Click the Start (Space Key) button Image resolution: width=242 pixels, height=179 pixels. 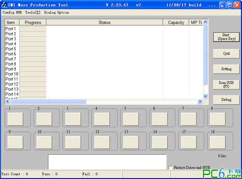pyautogui.click(x=226, y=37)
